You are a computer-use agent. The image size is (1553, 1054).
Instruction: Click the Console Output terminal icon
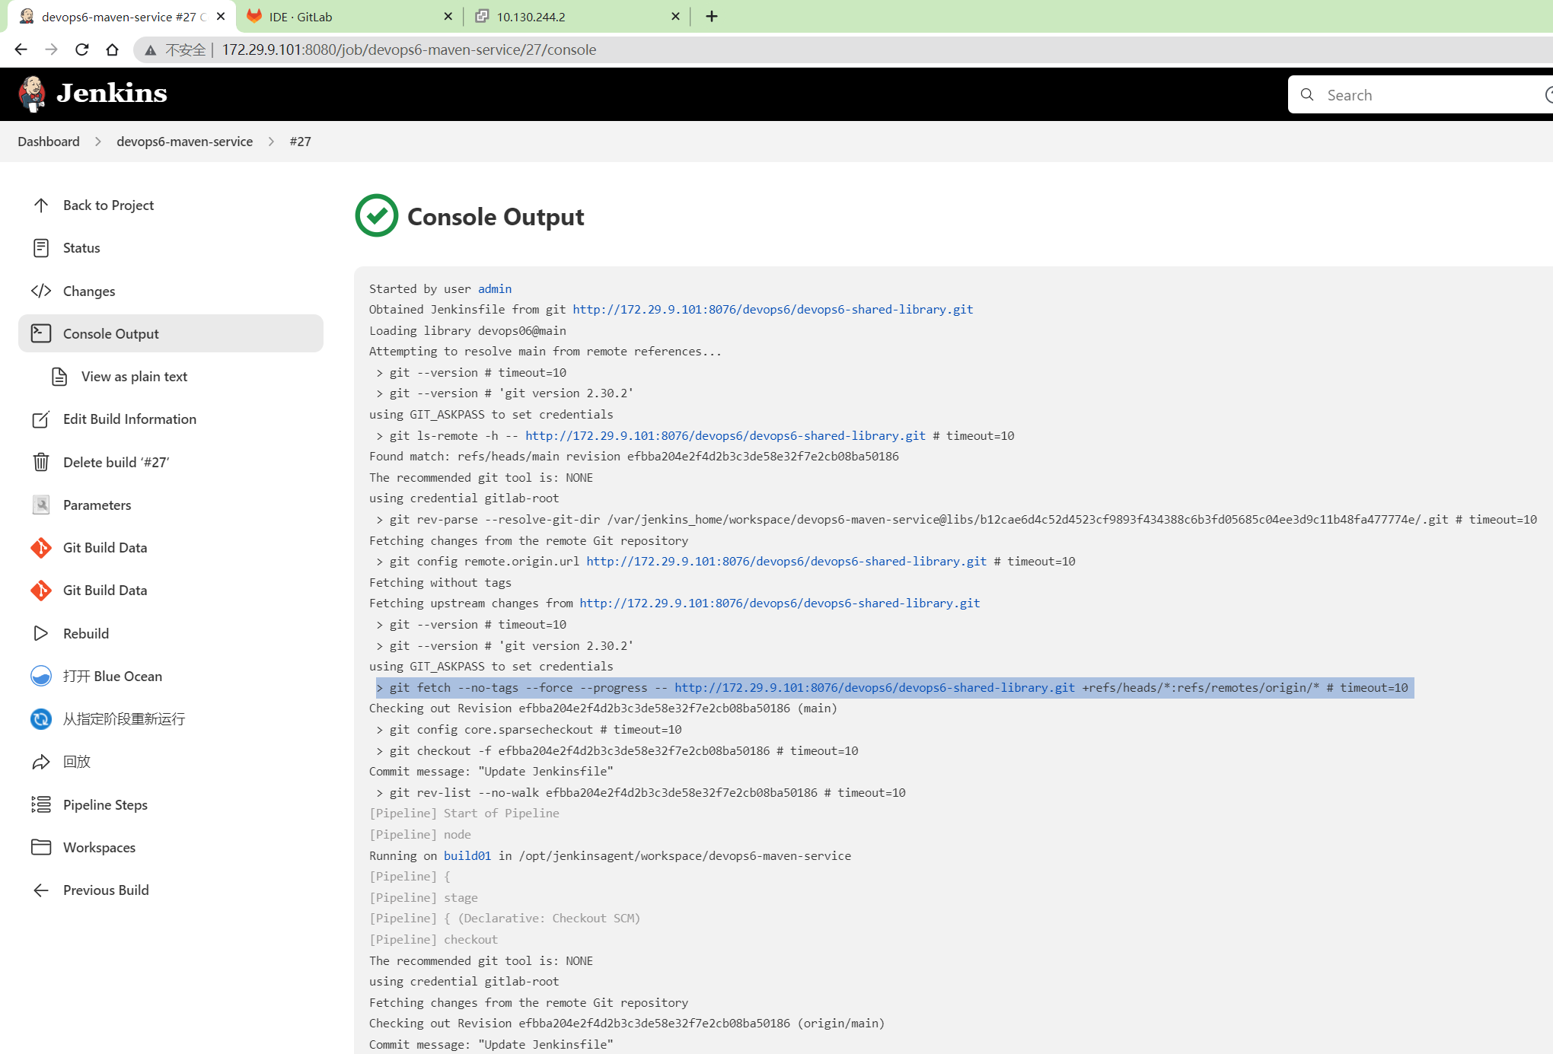tap(41, 333)
